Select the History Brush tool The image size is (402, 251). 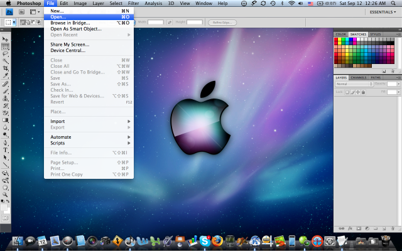(5, 105)
